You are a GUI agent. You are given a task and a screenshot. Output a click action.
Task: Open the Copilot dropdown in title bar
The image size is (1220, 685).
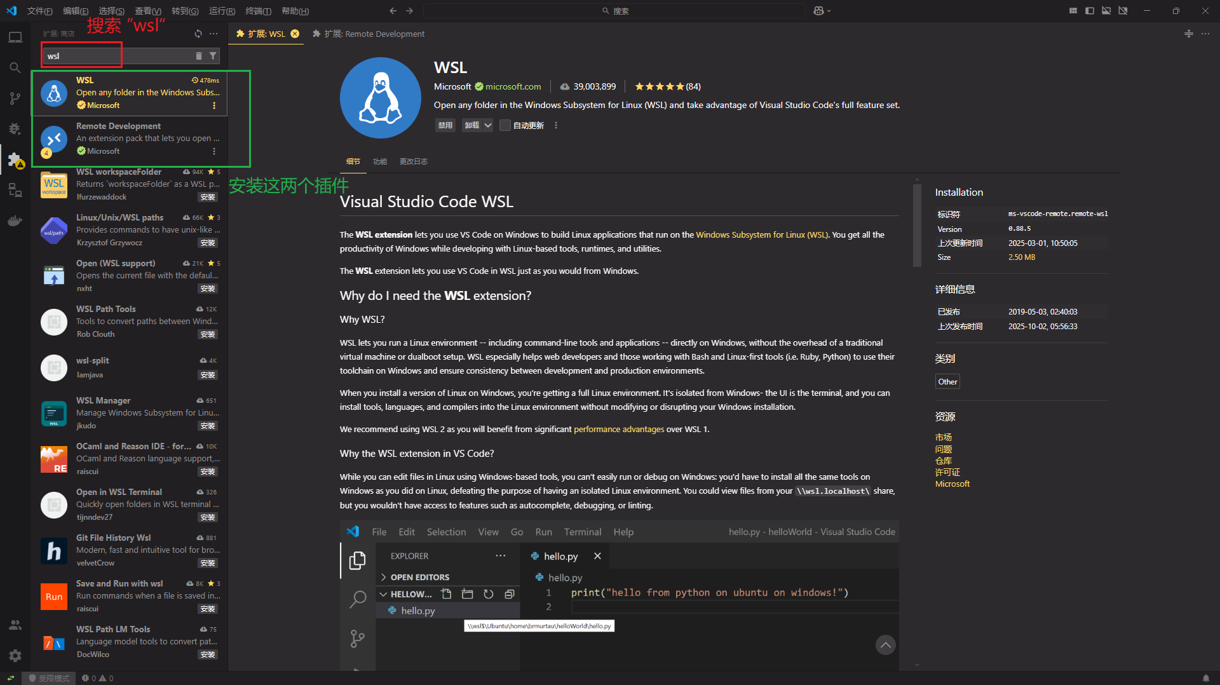(822, 11)
